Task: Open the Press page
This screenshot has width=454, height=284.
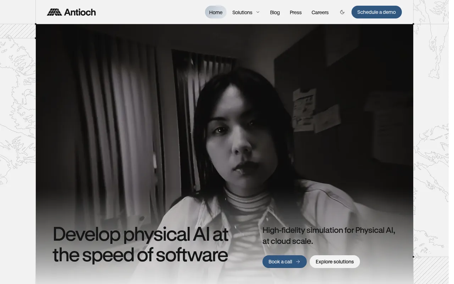Action: click(295, 12)
